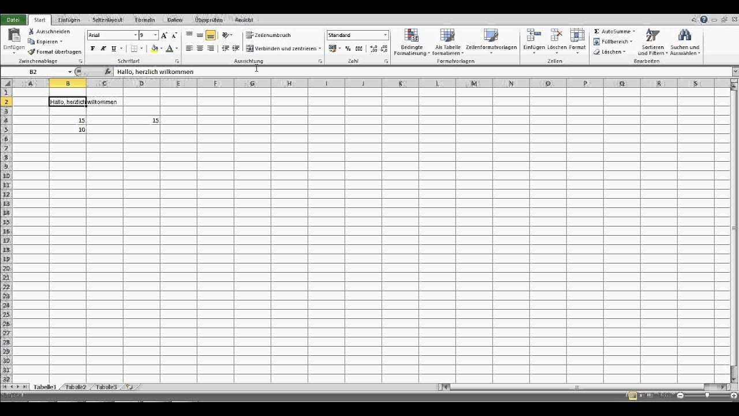This screenshot has width=739, height=416.
Task: Switch to the Ansicht ribbon tab
Action: [244, 20]
